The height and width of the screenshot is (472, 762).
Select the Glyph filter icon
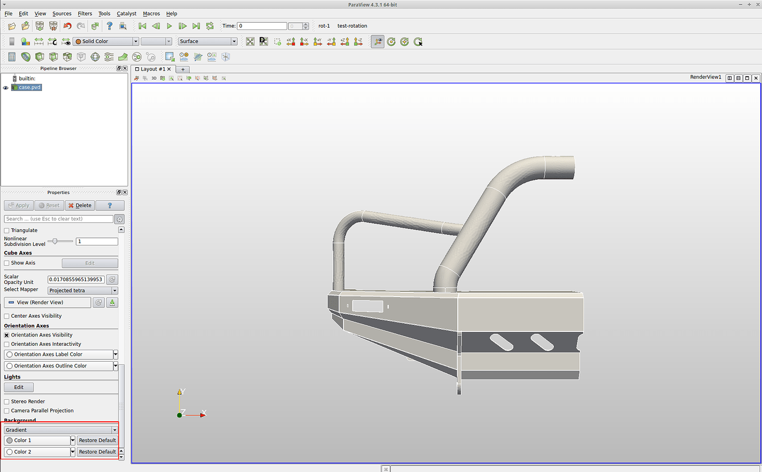pos(94,56)
